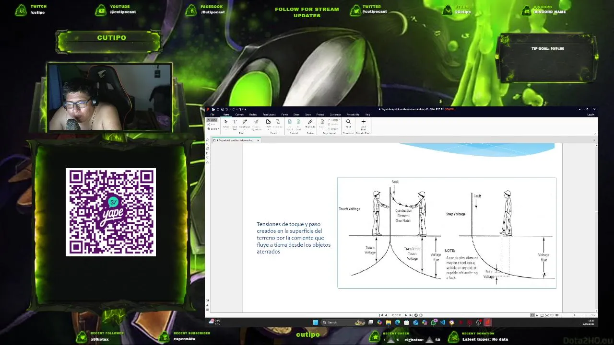Go to first page button
This screenshot has width=614, height=345.
(381, 315)
